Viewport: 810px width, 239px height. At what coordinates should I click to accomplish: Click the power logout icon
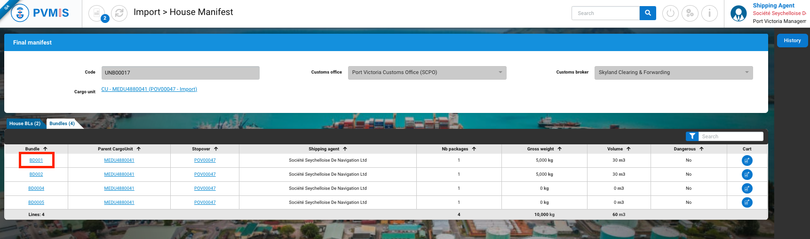[x=670, y=13]
